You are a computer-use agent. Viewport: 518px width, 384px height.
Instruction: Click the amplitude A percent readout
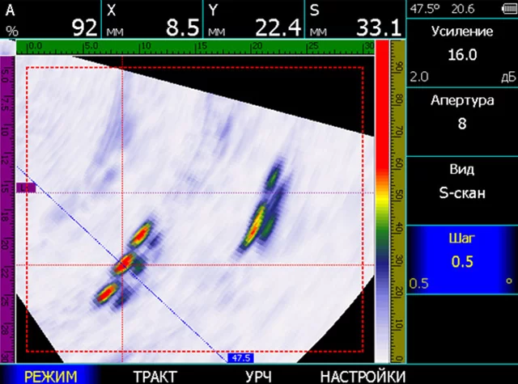(x=51, y=20)
